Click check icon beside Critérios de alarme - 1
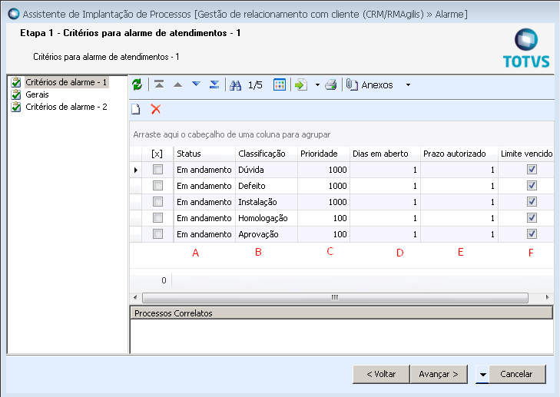 pyautogui.click(x=16, y=82)
